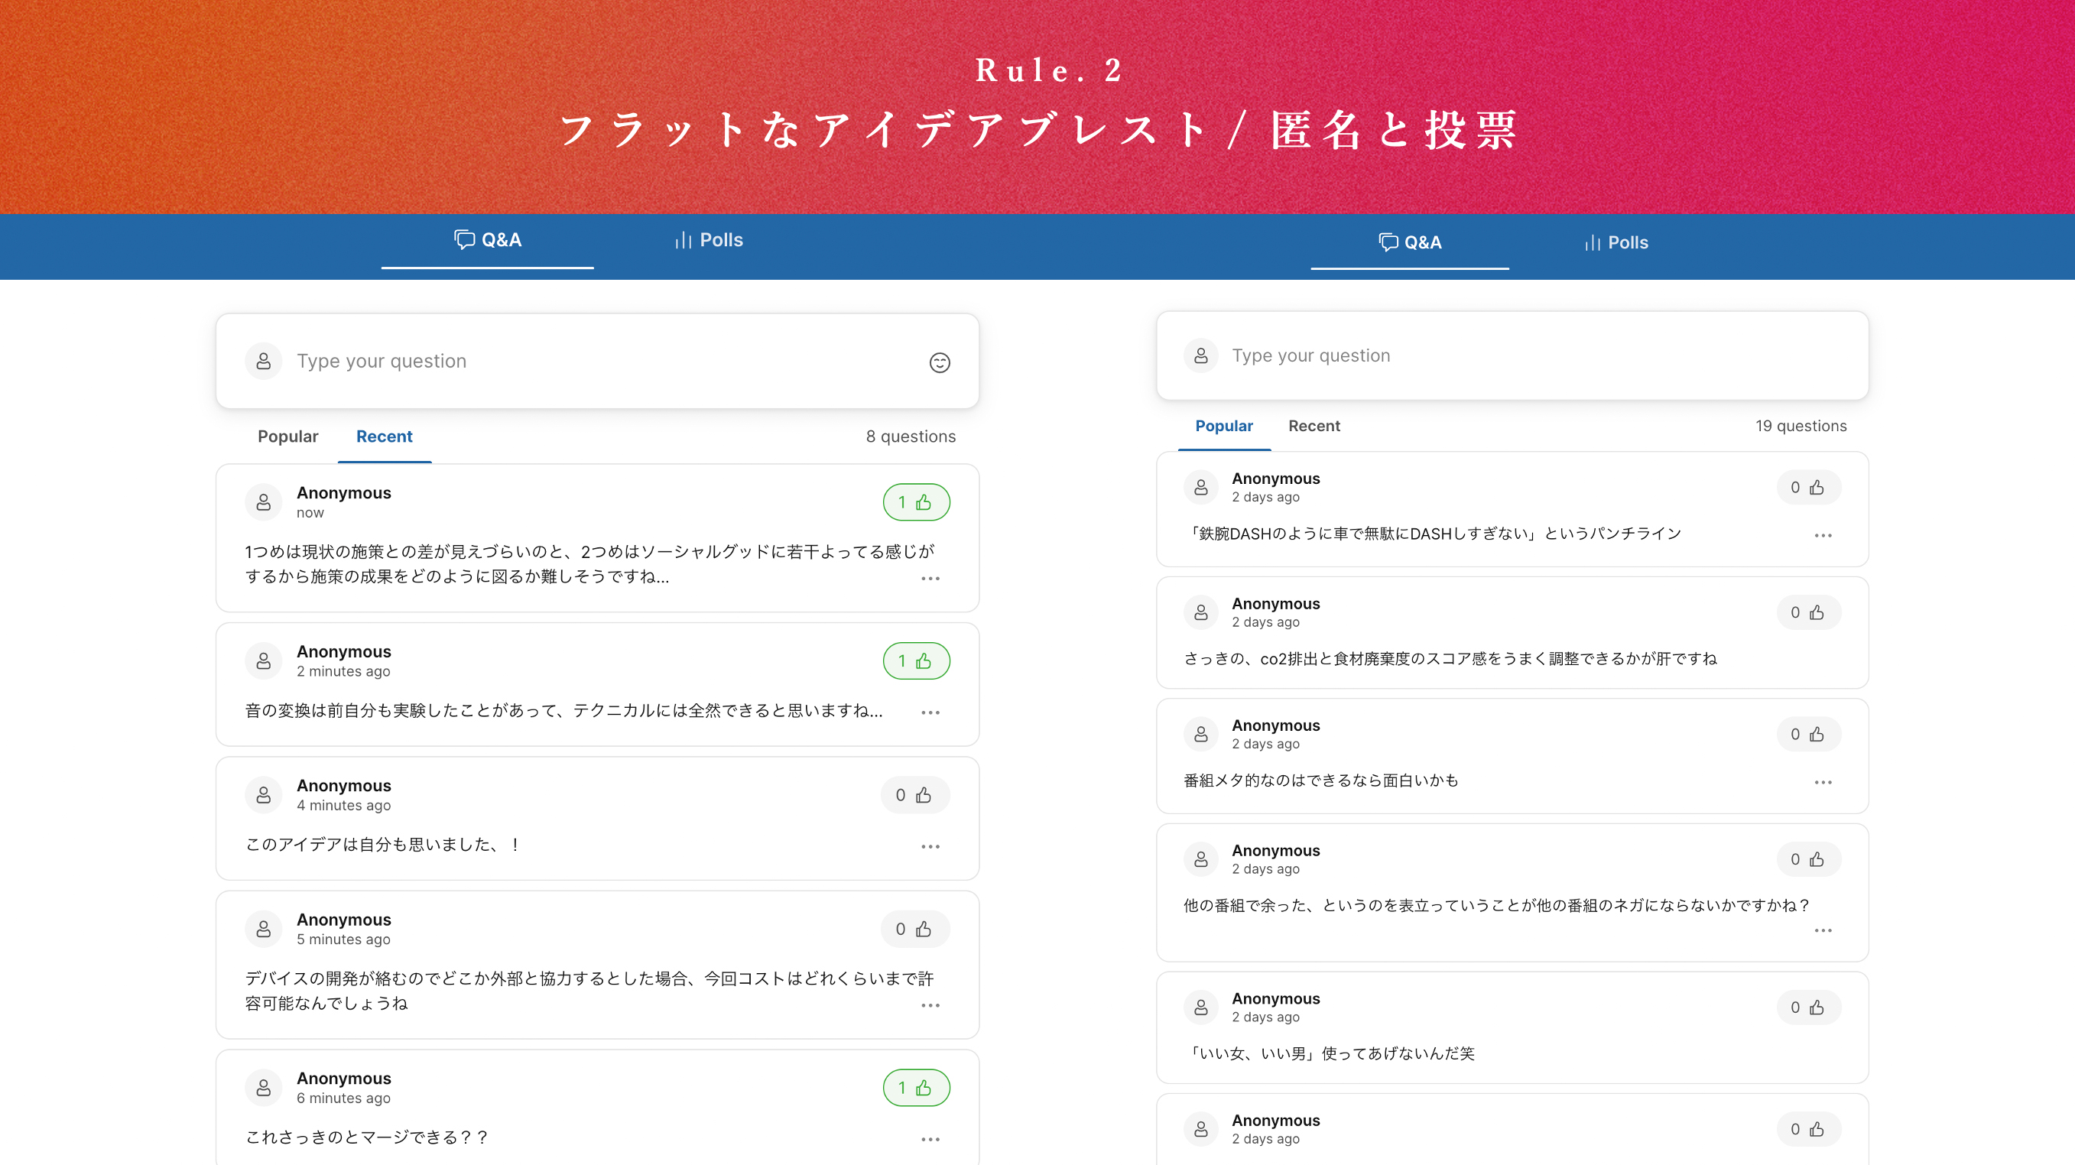Click right 'Type your question' input field
2075x1165 pixels.
click(x=1531, y=356)
